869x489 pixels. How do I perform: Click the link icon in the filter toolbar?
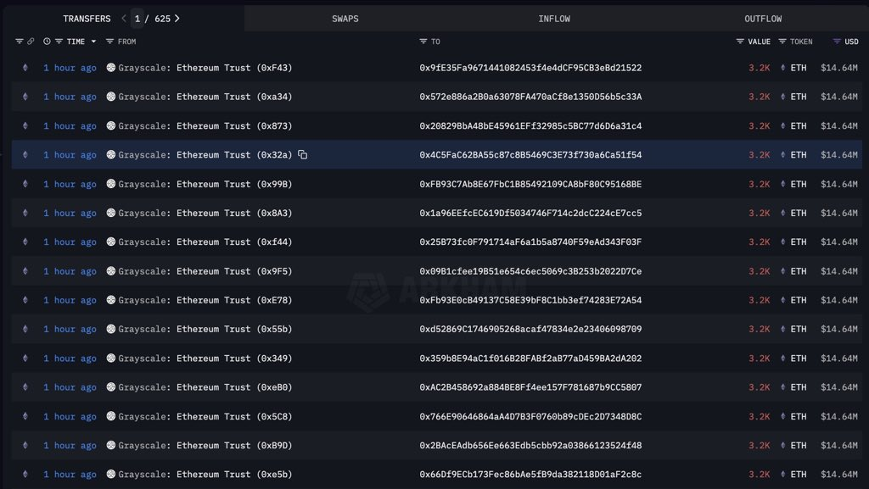click(x=31, y=41)
